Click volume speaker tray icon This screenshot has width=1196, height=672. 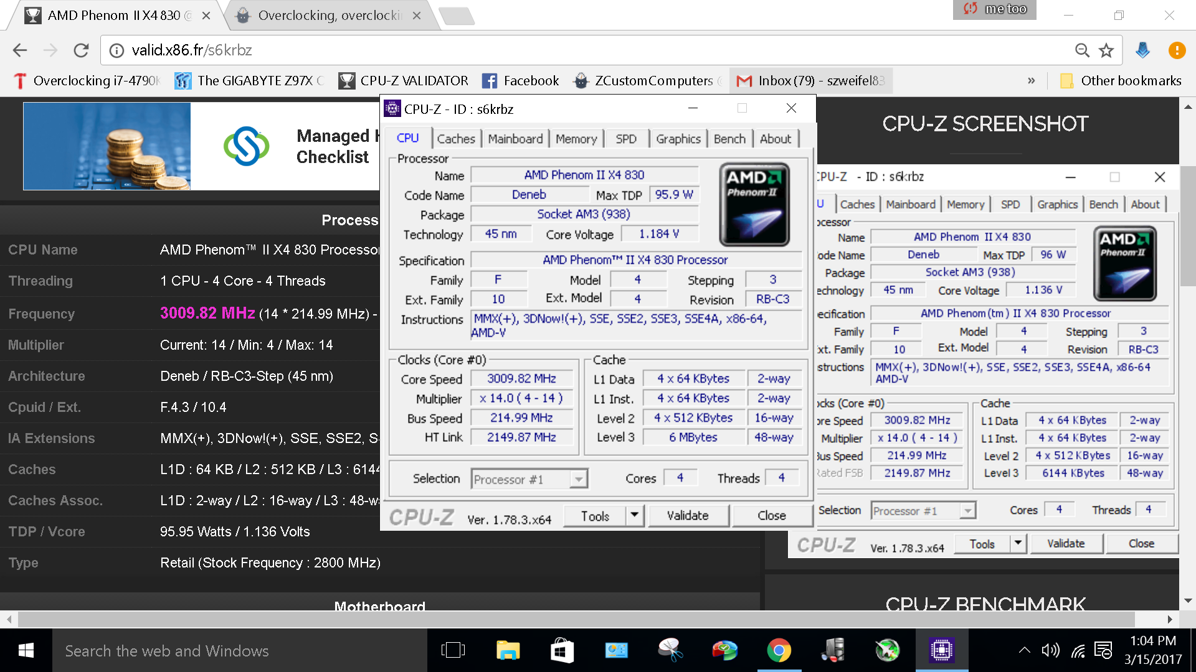[x=1050, y=651]
